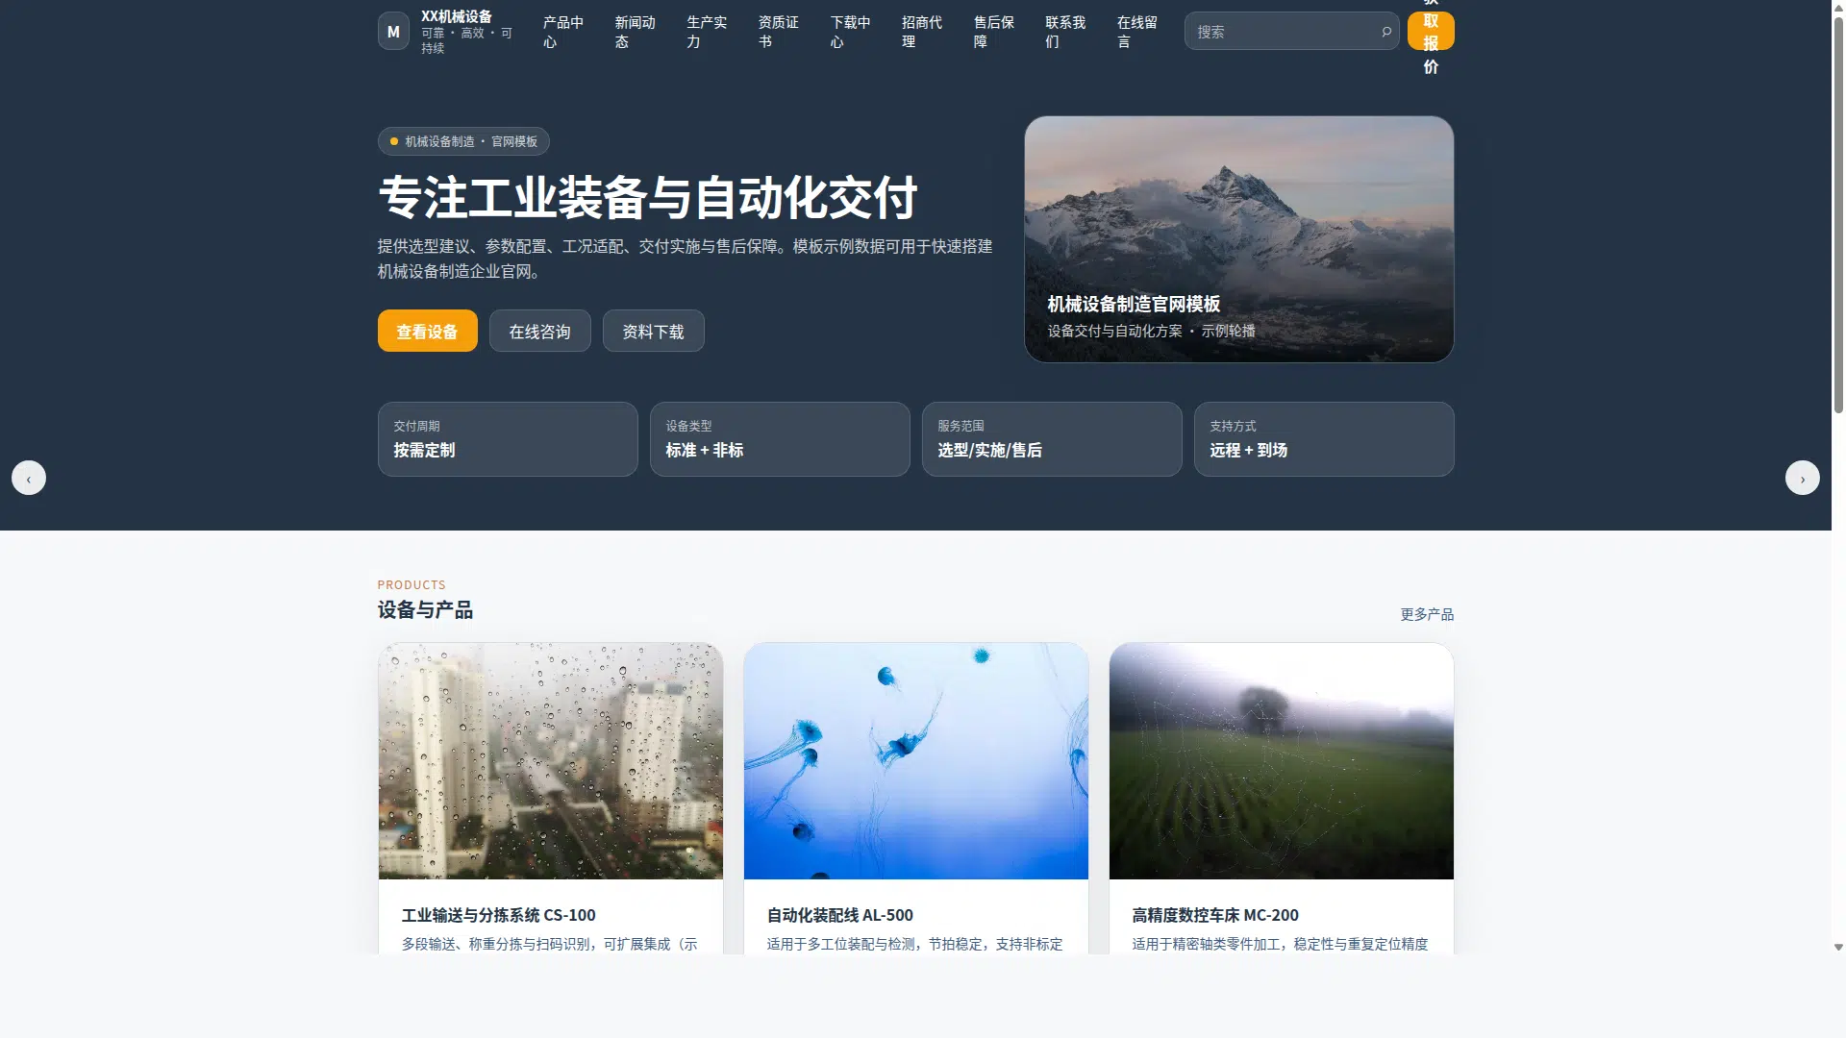The image size is (1846, 1038).
Task: Click the page scrollbar down arrow
Action: (1838, 947)
